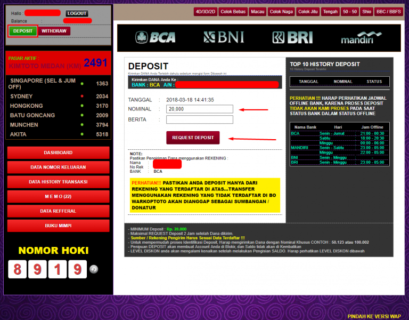
Task: Select the HONGKONG market row
Action: [x=58, y=106]
